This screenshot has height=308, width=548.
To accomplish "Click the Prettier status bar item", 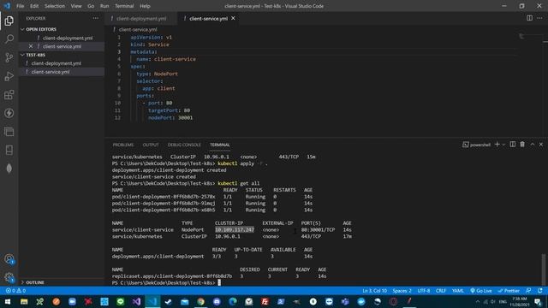I will 509,291.
